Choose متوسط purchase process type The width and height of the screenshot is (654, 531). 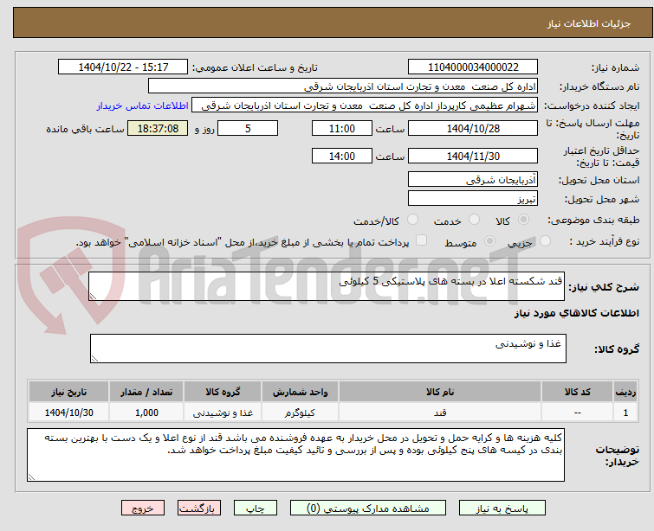(x=489, y=241)
